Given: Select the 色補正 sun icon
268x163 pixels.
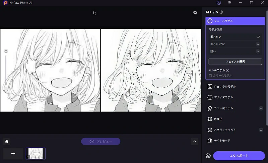Looking at the screenshot, I should point(210,119).
